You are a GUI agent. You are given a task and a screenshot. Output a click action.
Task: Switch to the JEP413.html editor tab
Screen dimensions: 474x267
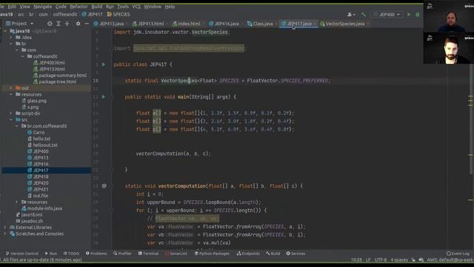pyautogui.click(x=150, y=24)
